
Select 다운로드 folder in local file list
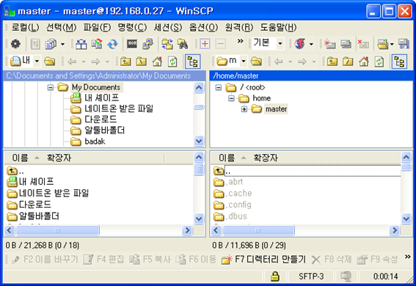[29, 205]
